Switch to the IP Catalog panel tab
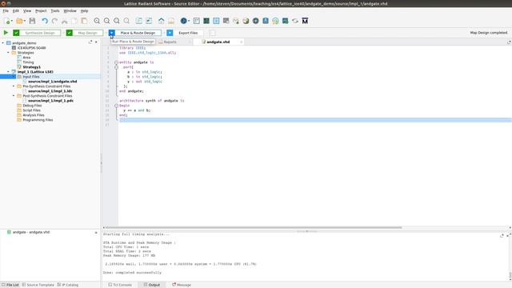Screen dimensions: 512x288 pos(68,285)
